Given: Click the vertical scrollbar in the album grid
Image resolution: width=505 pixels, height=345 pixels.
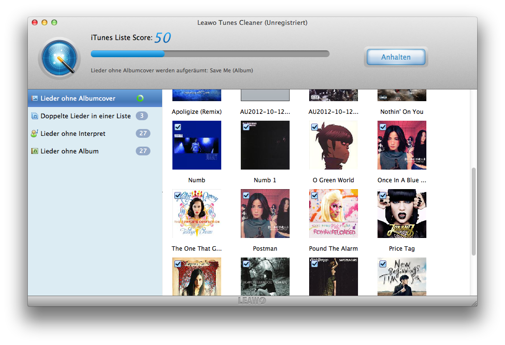Looking at the screenshot, I should pyautogui.click(x=473, y=211).
